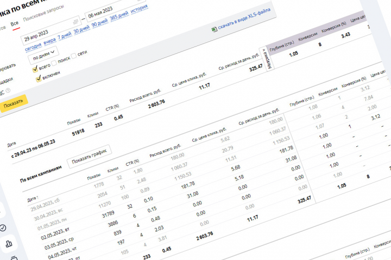The height and width of the screenshot is (260, 391).
Task: Click the total impressions value '51918'
Action: [x=78, y=132]
